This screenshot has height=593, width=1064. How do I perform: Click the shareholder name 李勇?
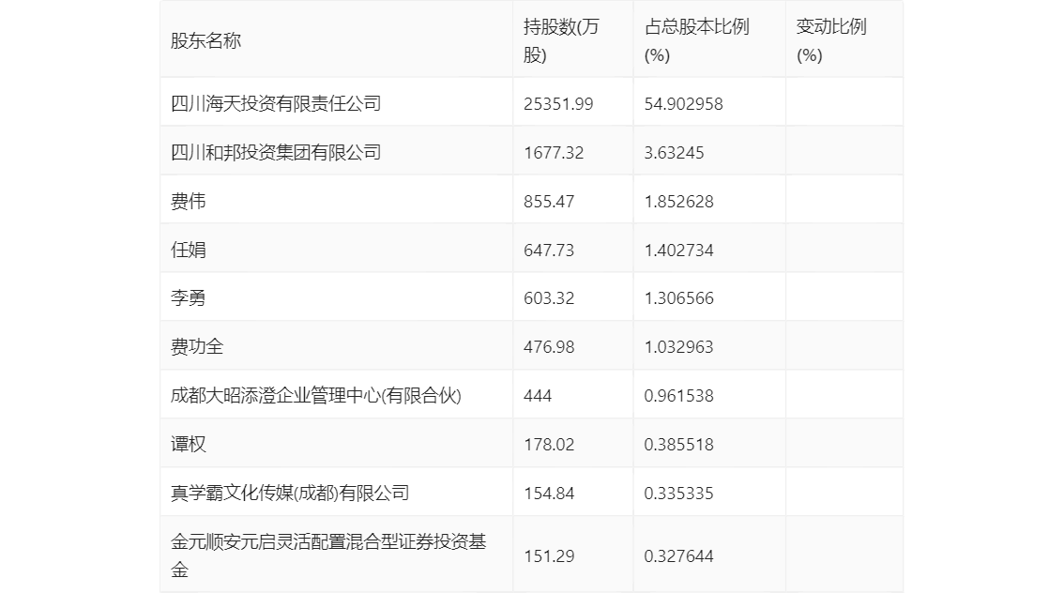coord(188,297)
